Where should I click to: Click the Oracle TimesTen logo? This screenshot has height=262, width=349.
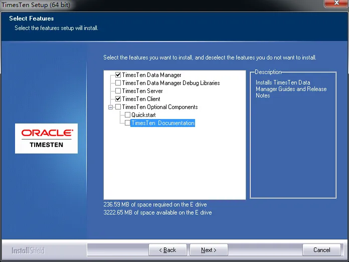(x=46, y=138)
